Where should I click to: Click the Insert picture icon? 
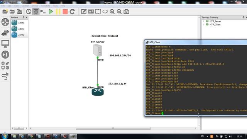pos(91,12)
